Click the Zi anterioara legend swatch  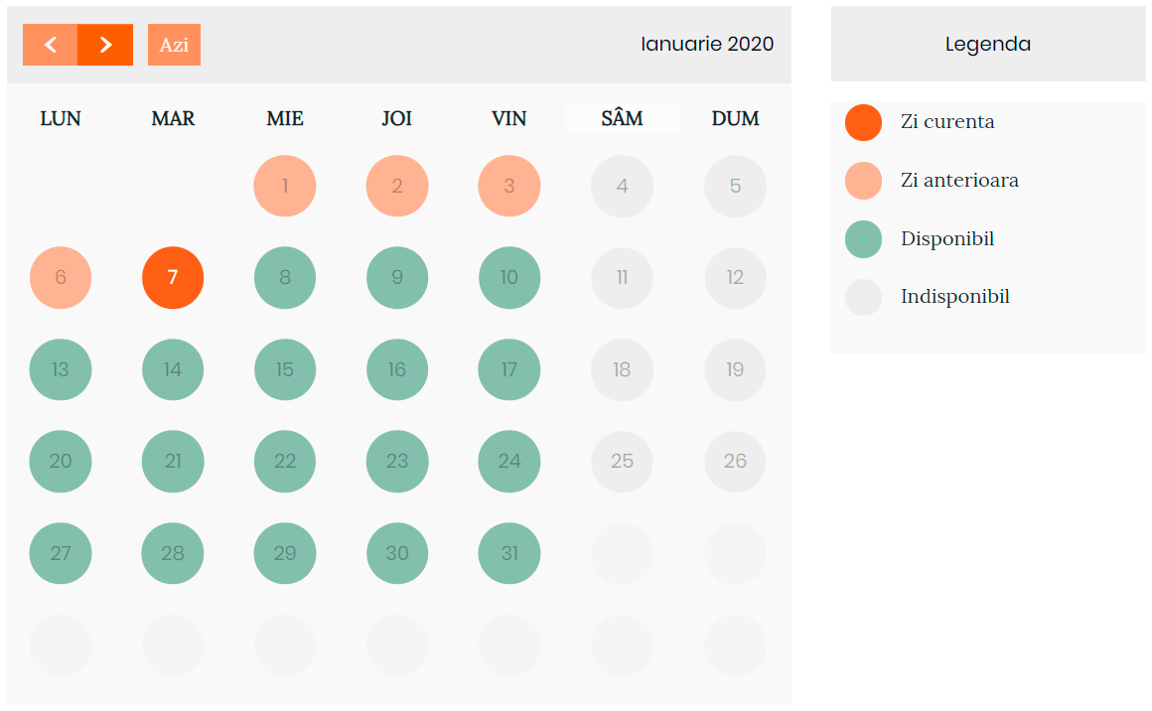(863, 181)
